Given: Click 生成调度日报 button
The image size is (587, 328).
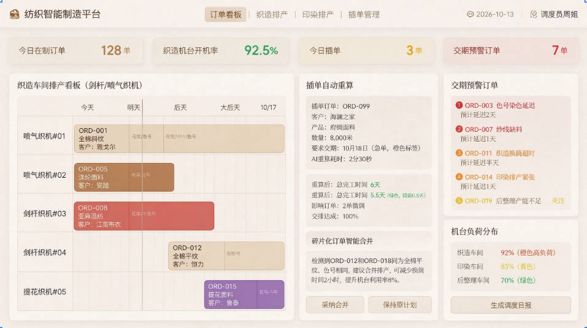Looking at the screenshot, I should (510, 305).
